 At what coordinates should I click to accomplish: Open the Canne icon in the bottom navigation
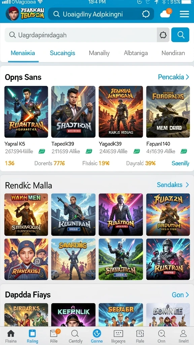(97, 336)
